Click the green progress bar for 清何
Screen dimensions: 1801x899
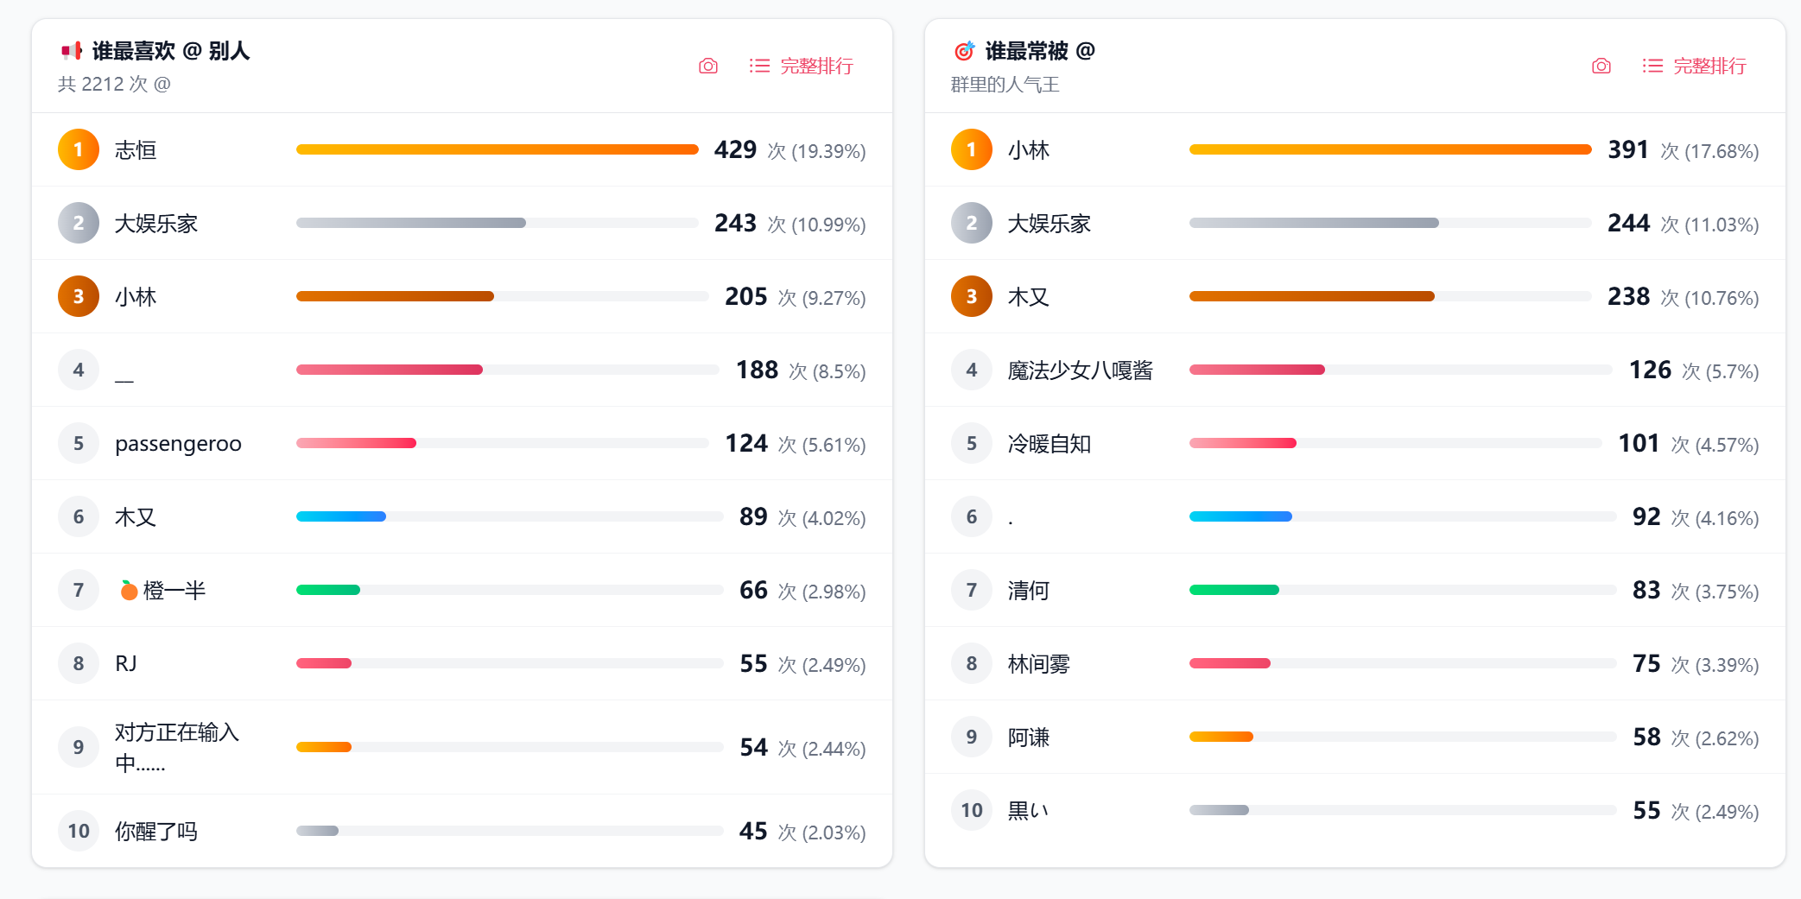click(1233, 591)
